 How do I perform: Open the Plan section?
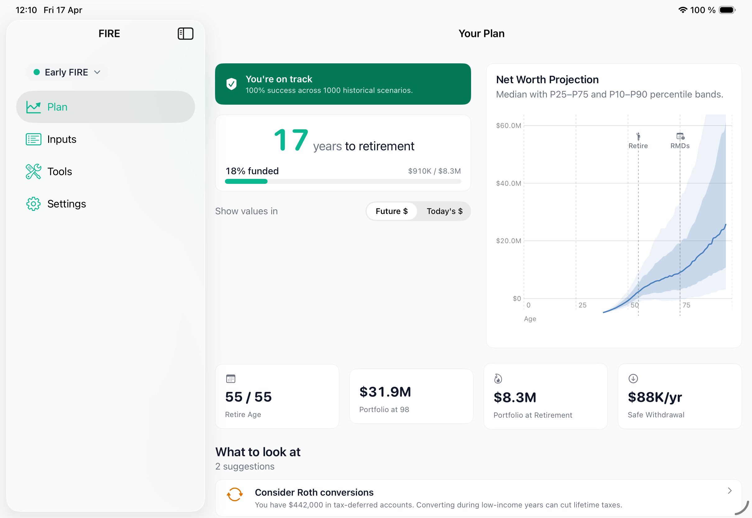pos(106,107)
